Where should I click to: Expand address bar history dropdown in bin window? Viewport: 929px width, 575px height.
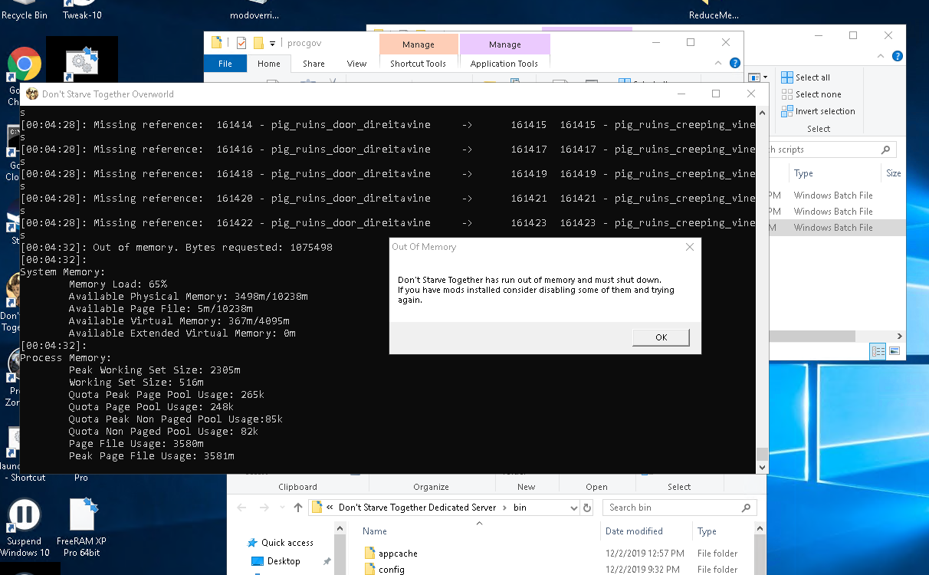pos(574,508)
